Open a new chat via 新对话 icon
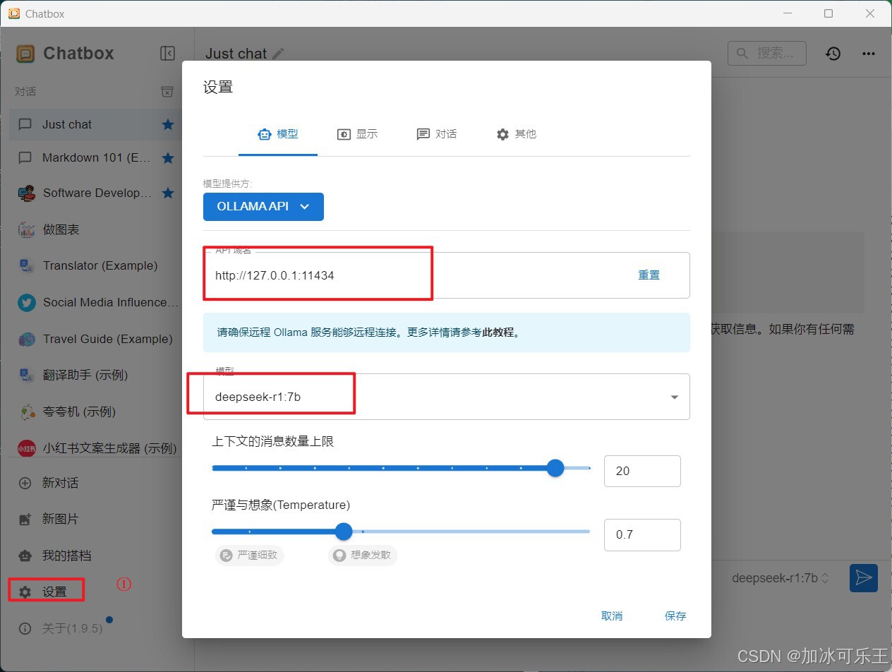892x672 pixels. (x=25, y=483)
